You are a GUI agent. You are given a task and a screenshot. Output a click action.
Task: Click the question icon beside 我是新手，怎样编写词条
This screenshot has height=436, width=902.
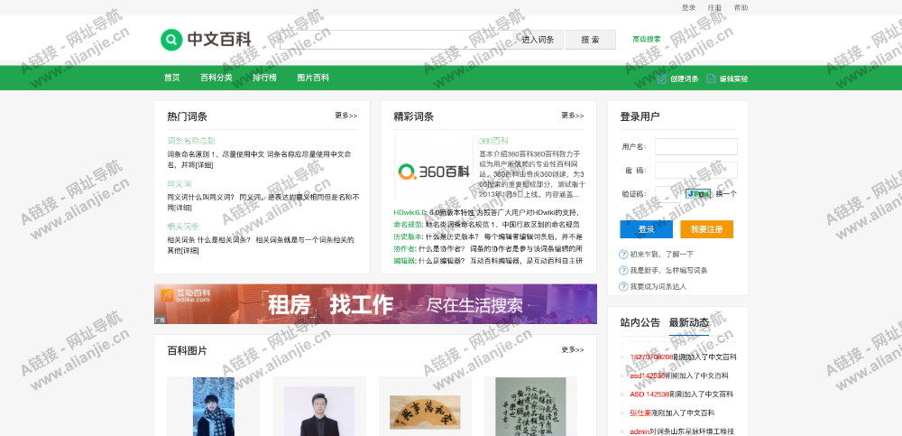[623, 270]
